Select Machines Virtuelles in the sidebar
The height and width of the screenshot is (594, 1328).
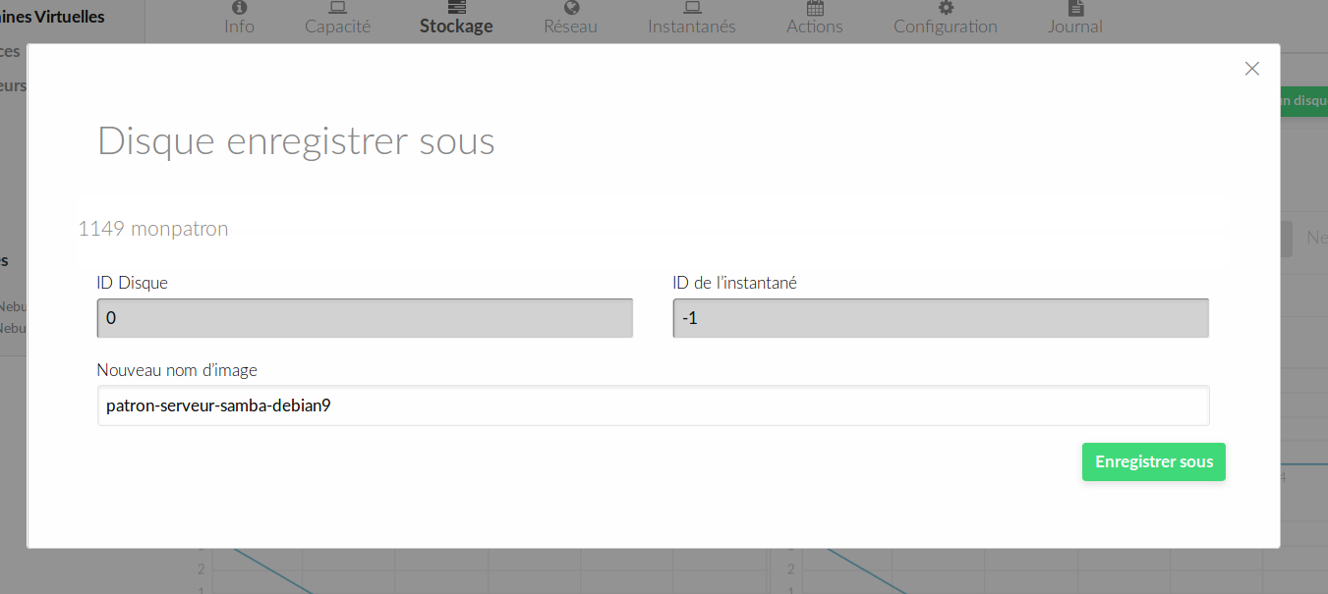54,17
